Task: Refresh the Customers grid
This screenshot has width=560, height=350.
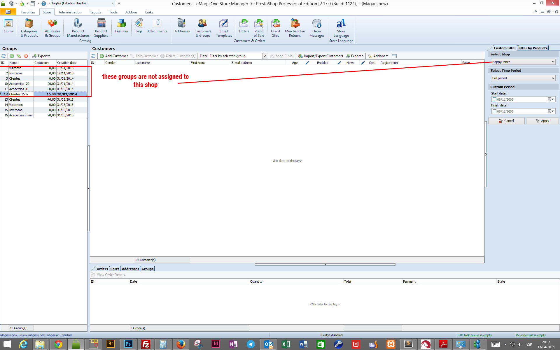Action: pos(93,56)
